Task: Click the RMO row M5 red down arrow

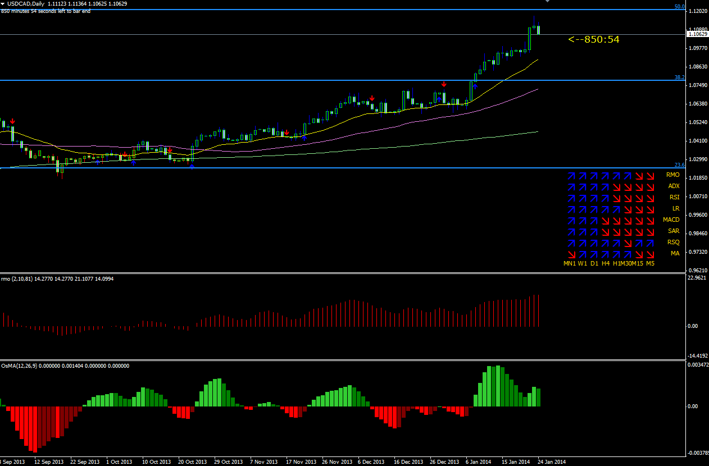Action: point(650,176)
